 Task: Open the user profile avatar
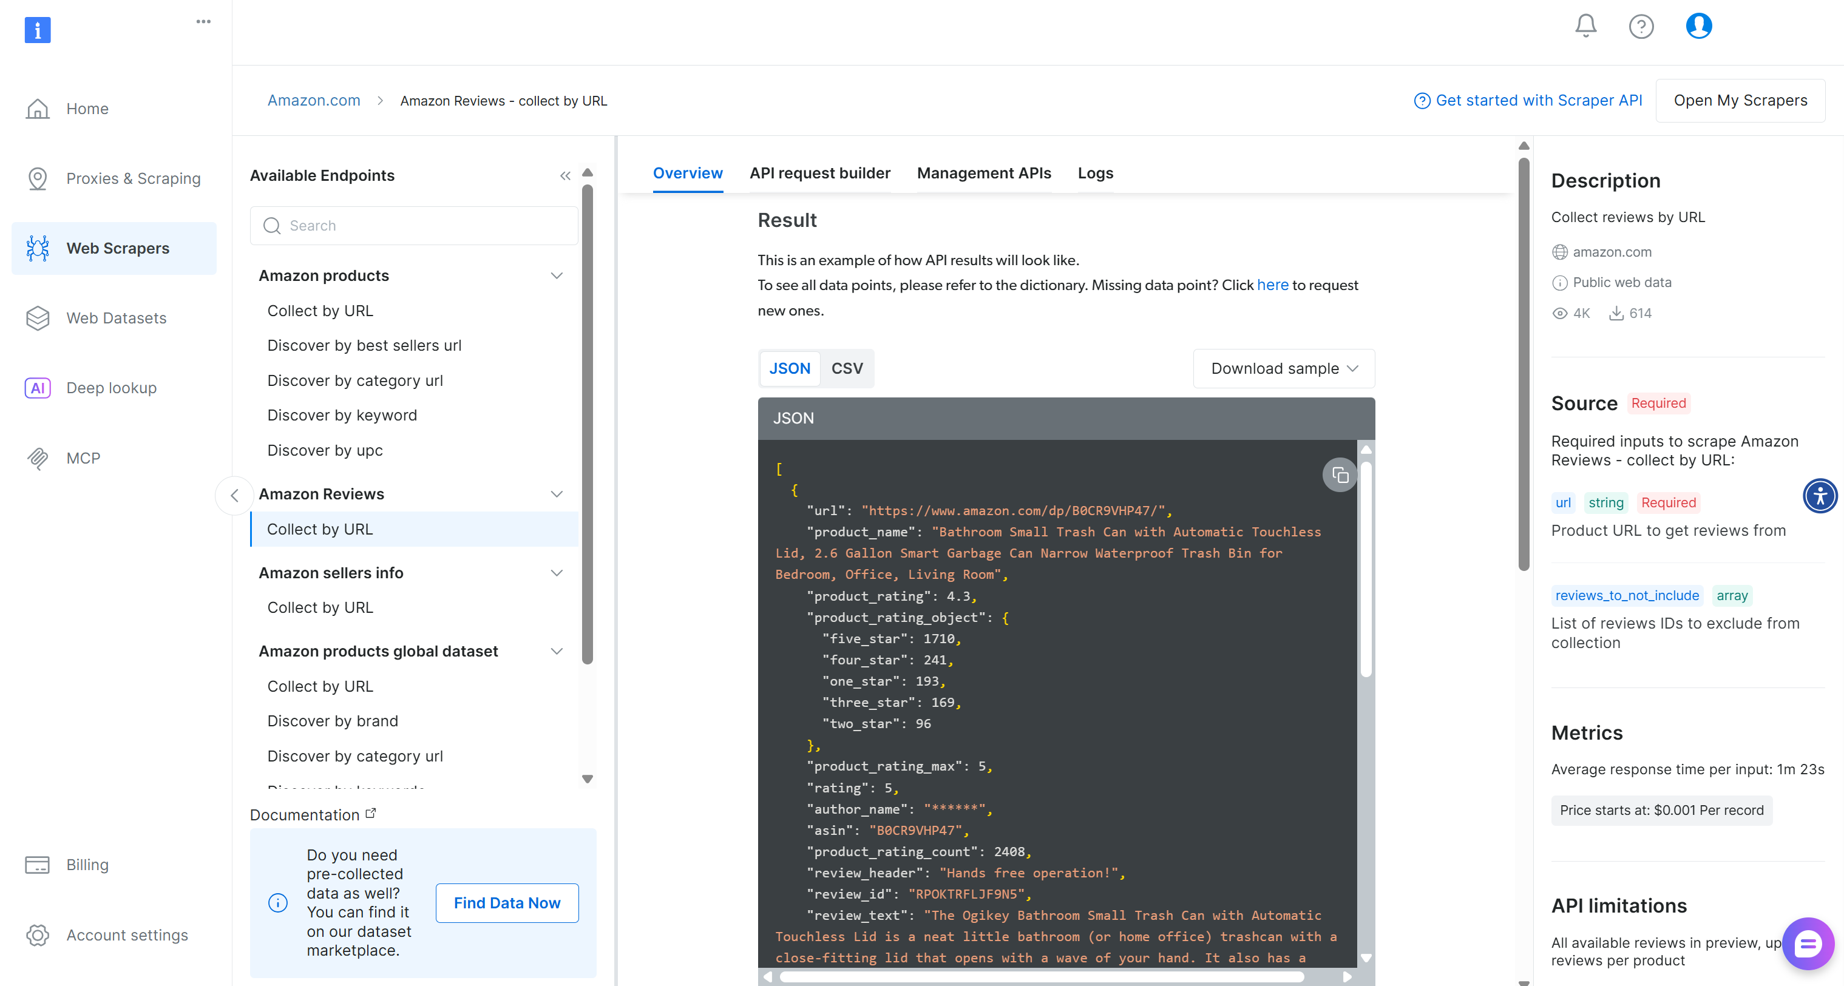coord(1698,25)
